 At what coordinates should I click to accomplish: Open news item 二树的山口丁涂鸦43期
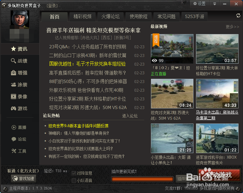(88, 55)
